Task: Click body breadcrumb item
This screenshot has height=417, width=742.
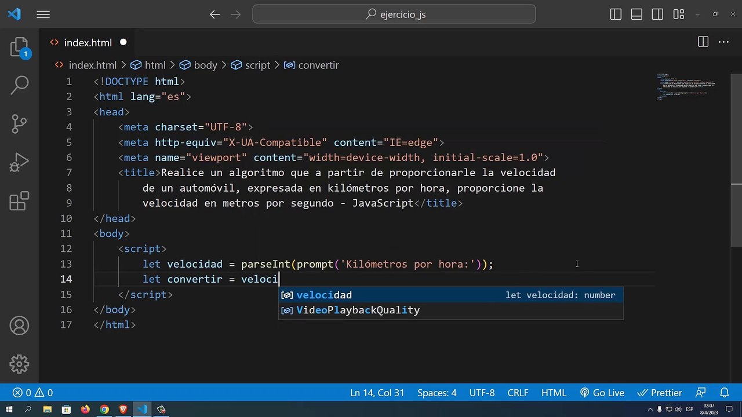Action: (x=205, y=65)
